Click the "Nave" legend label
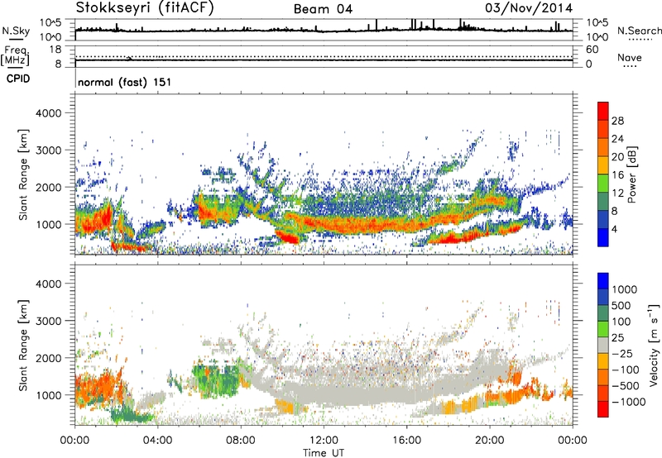 (630, 58)
